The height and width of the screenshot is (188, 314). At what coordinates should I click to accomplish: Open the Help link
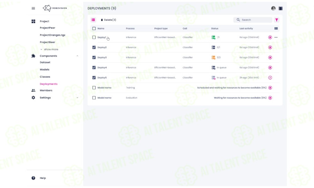click(43, 178)
